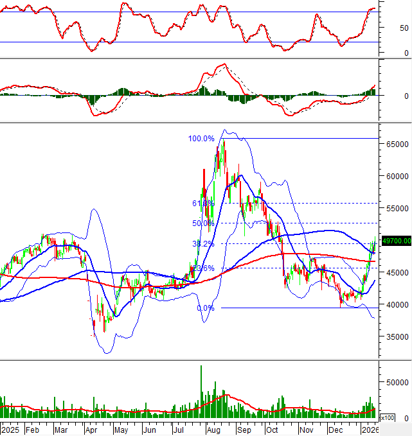Select the 2026 year marker on axis
Screen dimensions: 412x436
coord(370,429)
